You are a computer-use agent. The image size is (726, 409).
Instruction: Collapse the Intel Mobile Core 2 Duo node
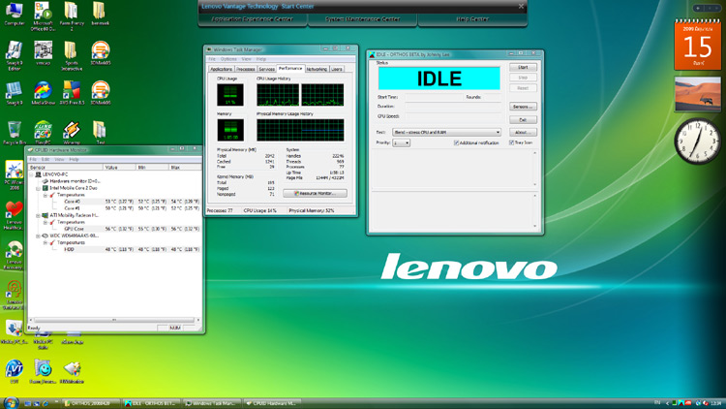pos(39,188)
